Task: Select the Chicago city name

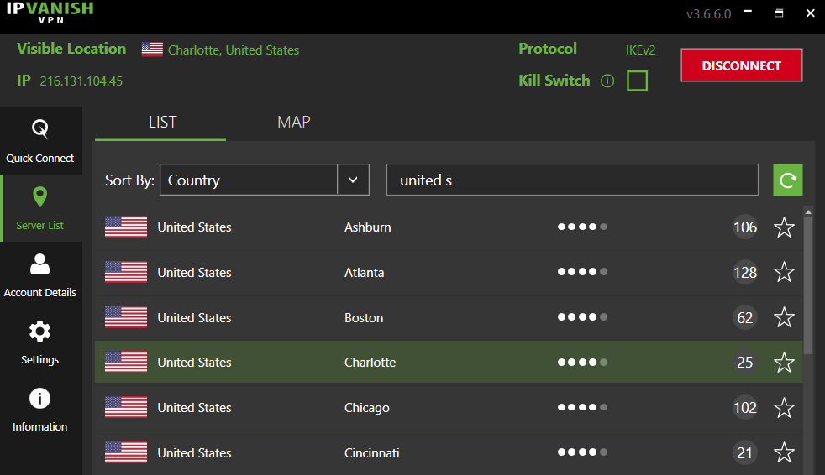Action: click(367, 407)
